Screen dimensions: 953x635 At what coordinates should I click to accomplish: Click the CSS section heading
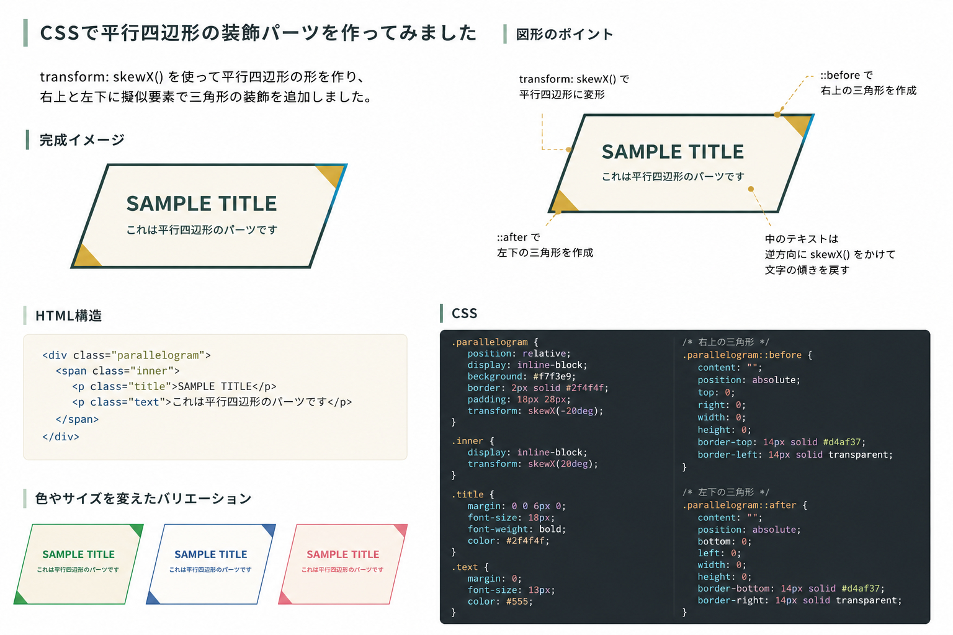[465, 313]
